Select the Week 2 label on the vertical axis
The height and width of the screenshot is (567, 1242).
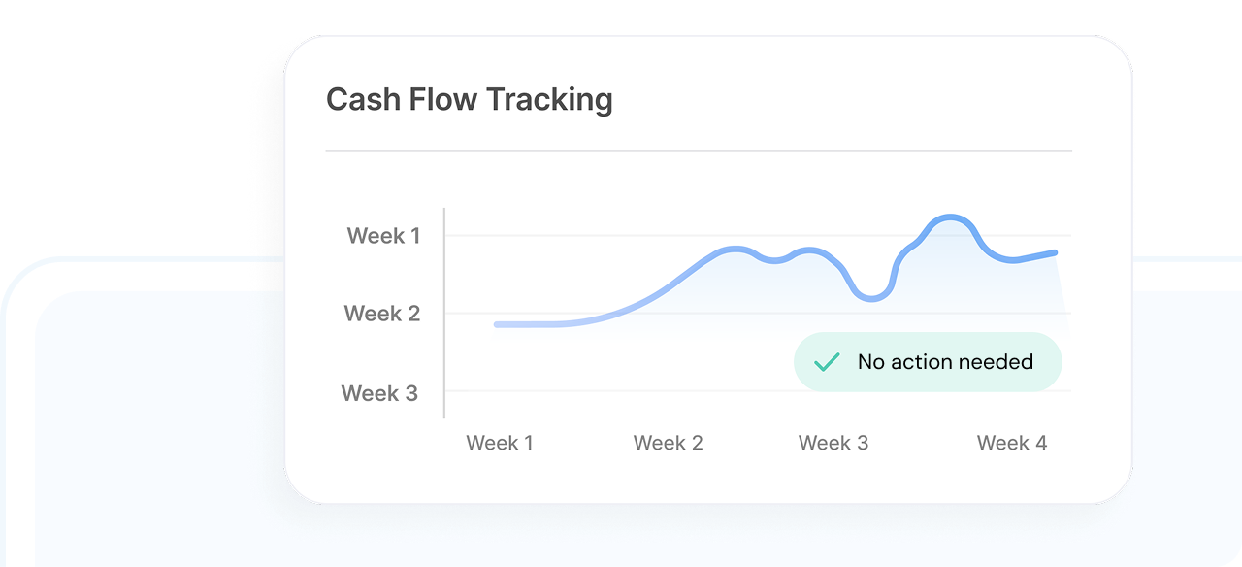pos(382,314)
